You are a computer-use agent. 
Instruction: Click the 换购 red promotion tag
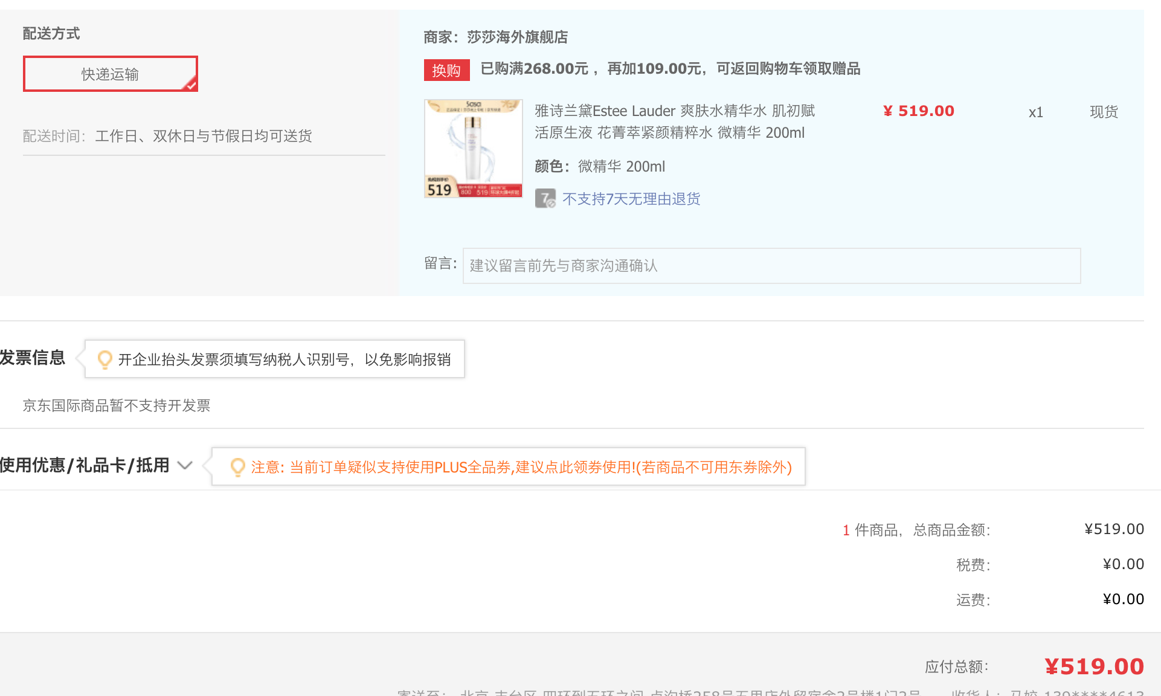(446, 70)
